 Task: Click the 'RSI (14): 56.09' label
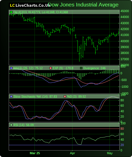(x=24, y=125)
